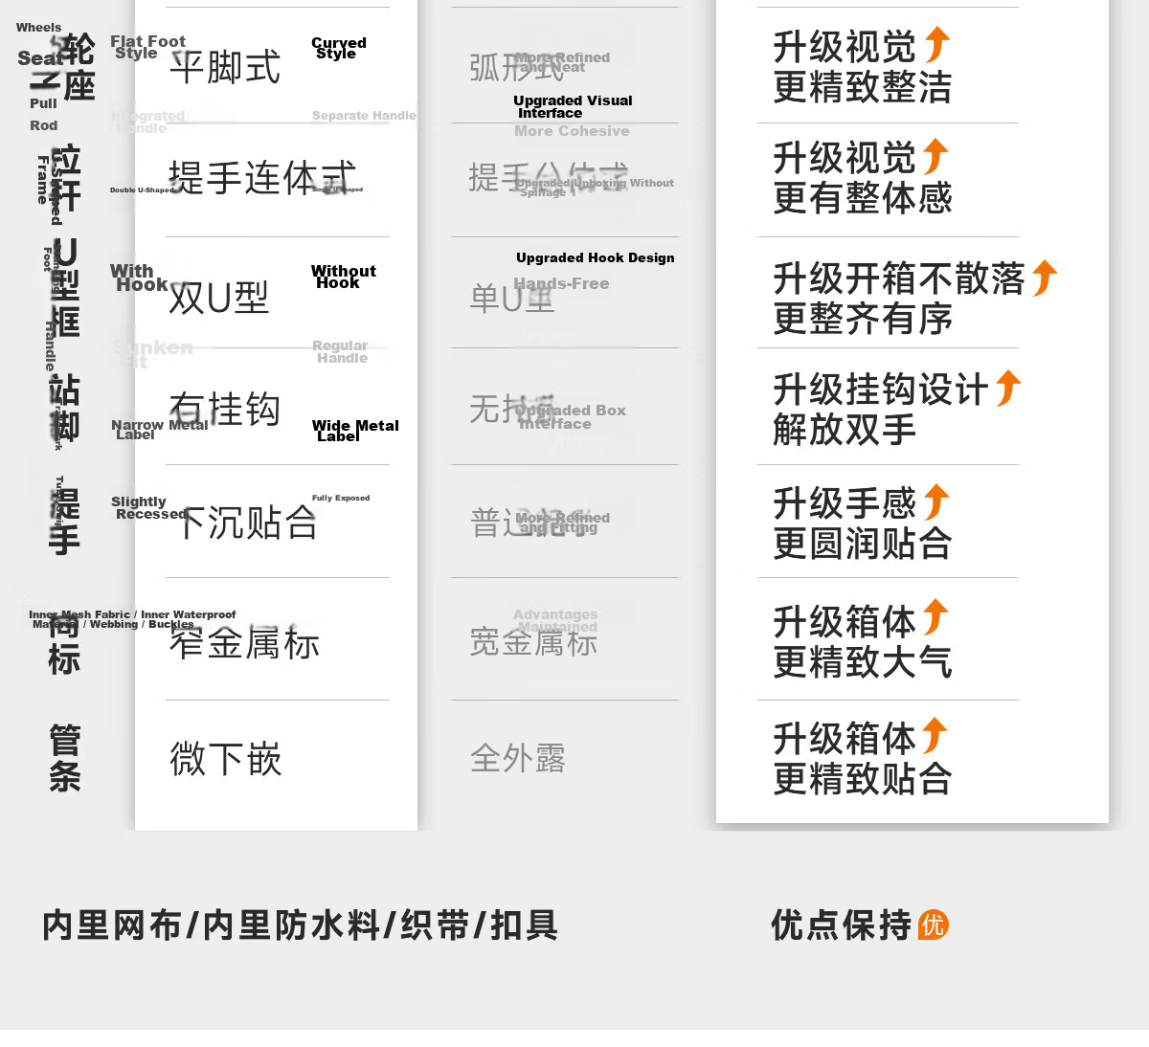
Task: Click the orange arrow beside 更精致整洁 heading
Action: click(x=937, y=45)
